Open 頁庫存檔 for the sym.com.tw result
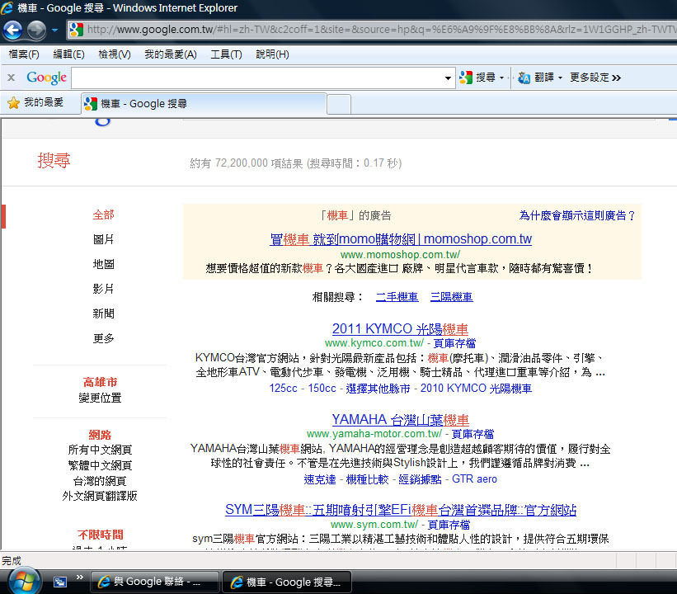 [449, 525]
